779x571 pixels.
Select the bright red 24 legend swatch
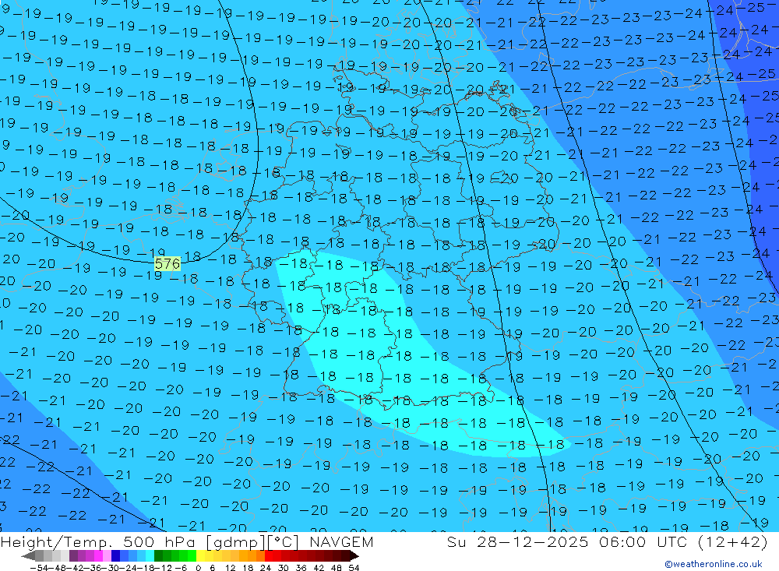coord(269,555)
